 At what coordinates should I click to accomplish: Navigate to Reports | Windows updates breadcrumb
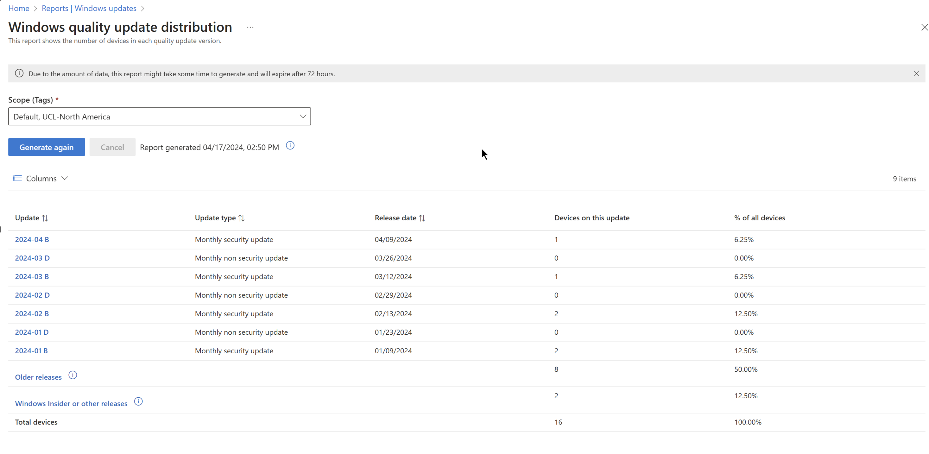pyautogui.click(x=89, y=8)
